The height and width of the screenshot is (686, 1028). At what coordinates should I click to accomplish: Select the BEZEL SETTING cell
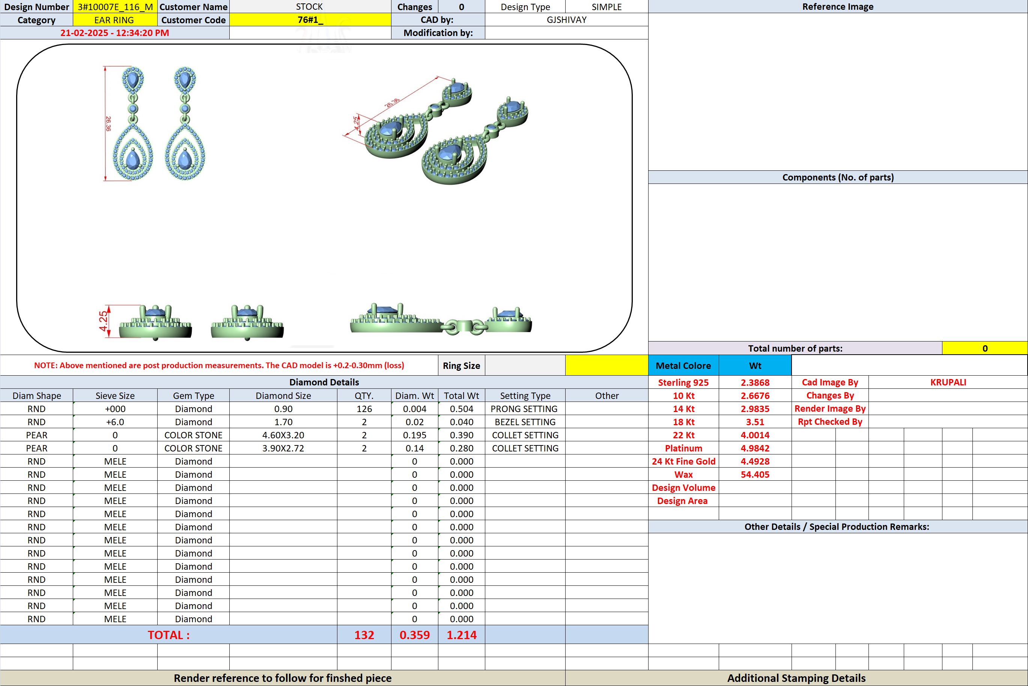525,422
